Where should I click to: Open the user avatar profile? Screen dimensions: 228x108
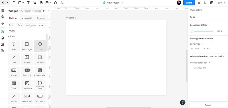point(179,3)
